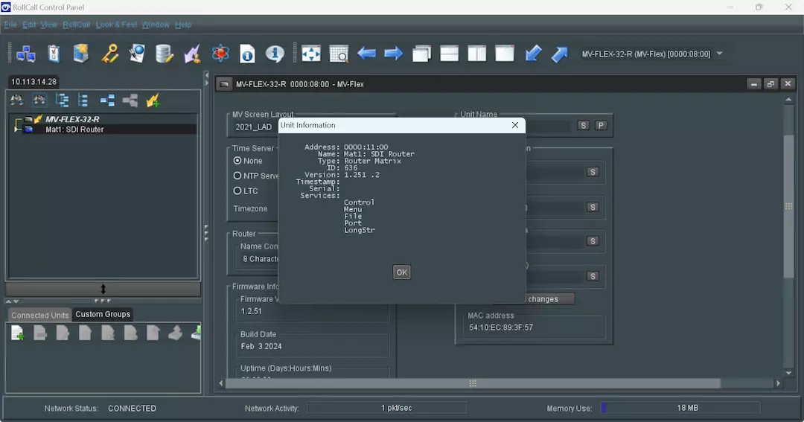804x422 pixels.
Task: Switch to the Custom Groups tab
Action: [x=103, y=314]
